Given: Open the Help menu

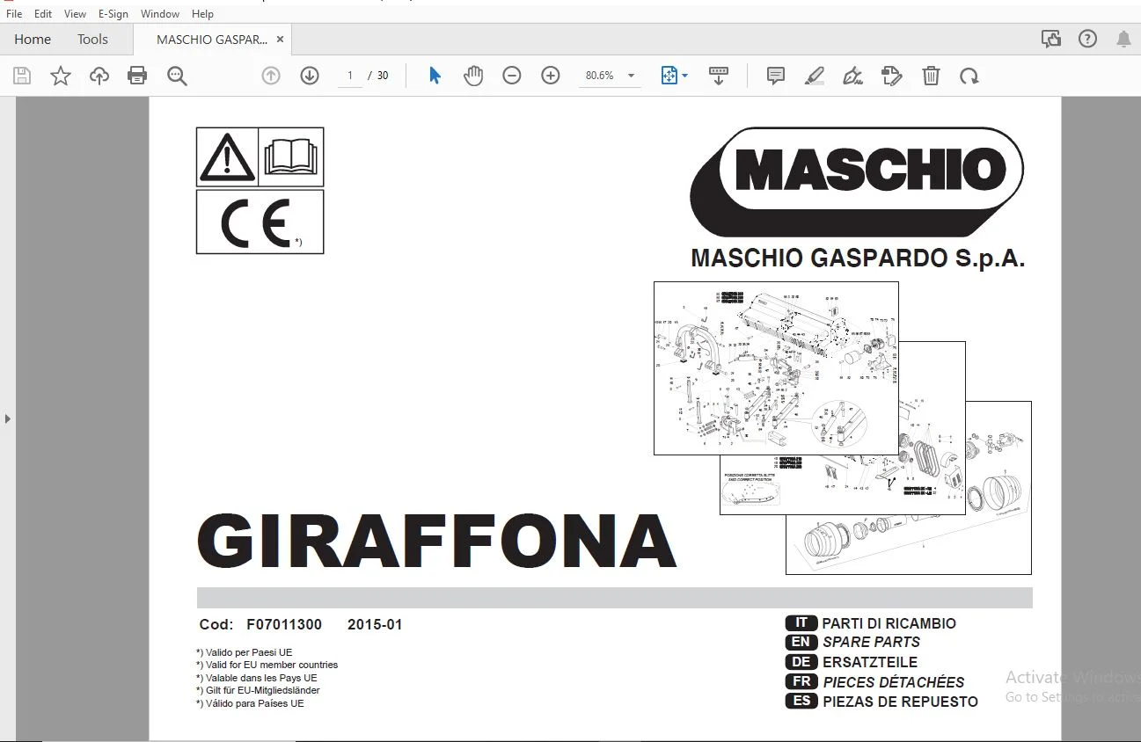Looking at the screenshot, I should (202, 14).
